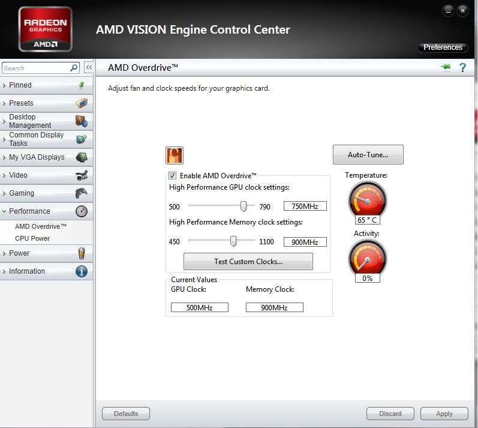The width and height of the screenshot is (478, 428).
Task: Expand the Gaming category
Action: (47, 193)
